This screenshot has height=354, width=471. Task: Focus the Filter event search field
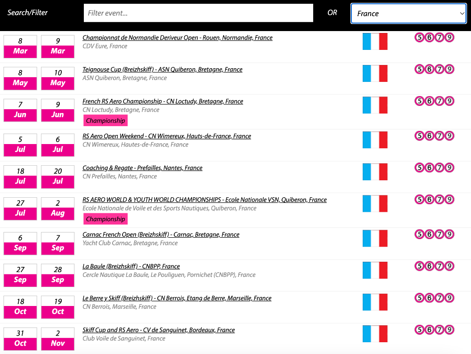pos(198,13)
